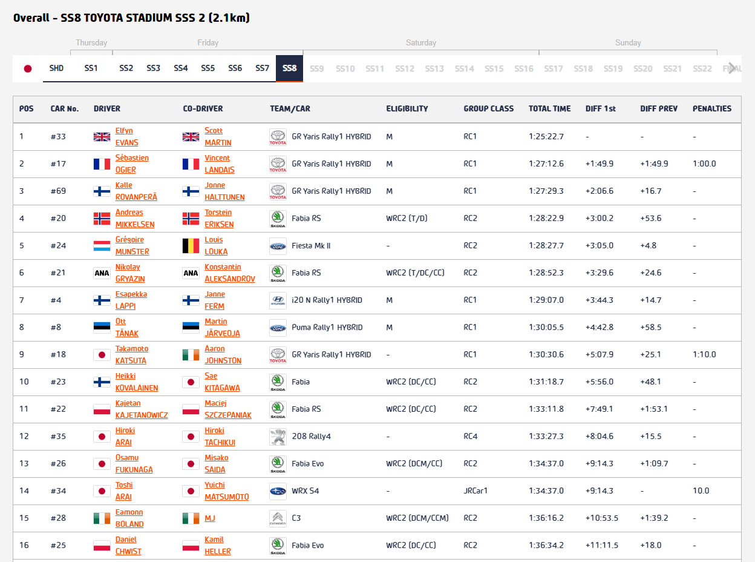The height and width of the screenshot is (562, 755).
Task: Open Ott TÄNAK driver link
Action: point(127,328)
